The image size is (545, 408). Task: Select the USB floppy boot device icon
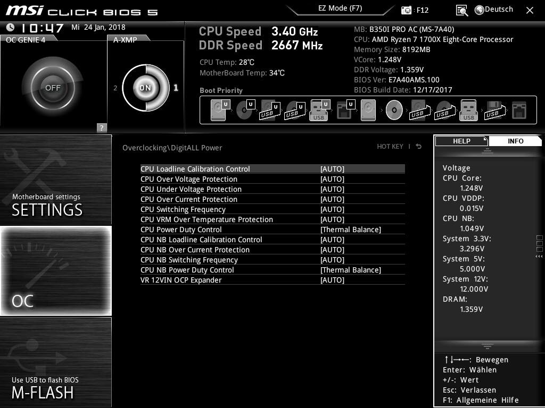pos(494,110)
